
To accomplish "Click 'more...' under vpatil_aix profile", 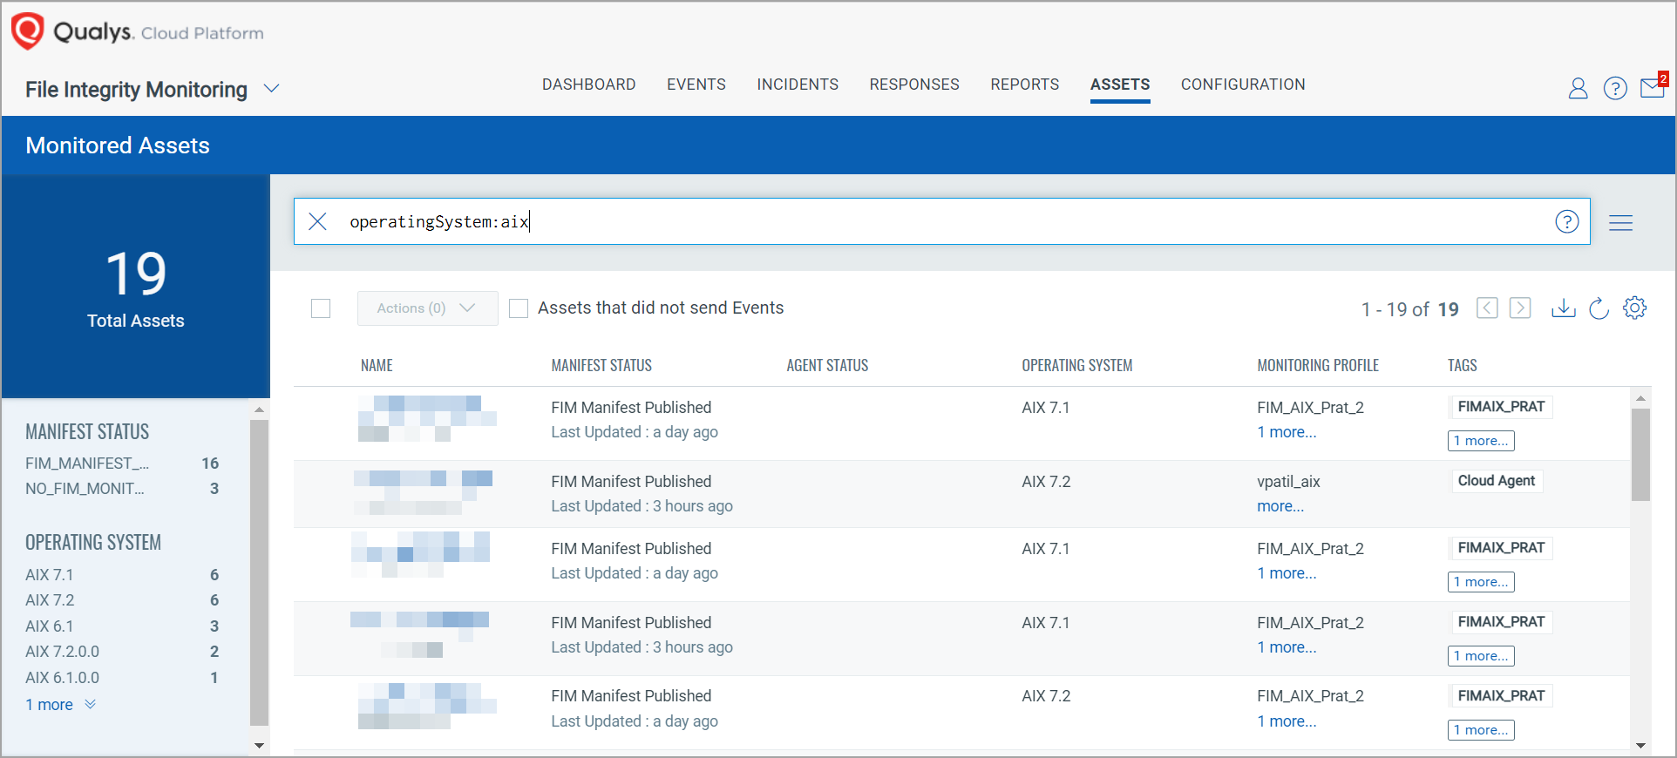I will click(1280, 506).
